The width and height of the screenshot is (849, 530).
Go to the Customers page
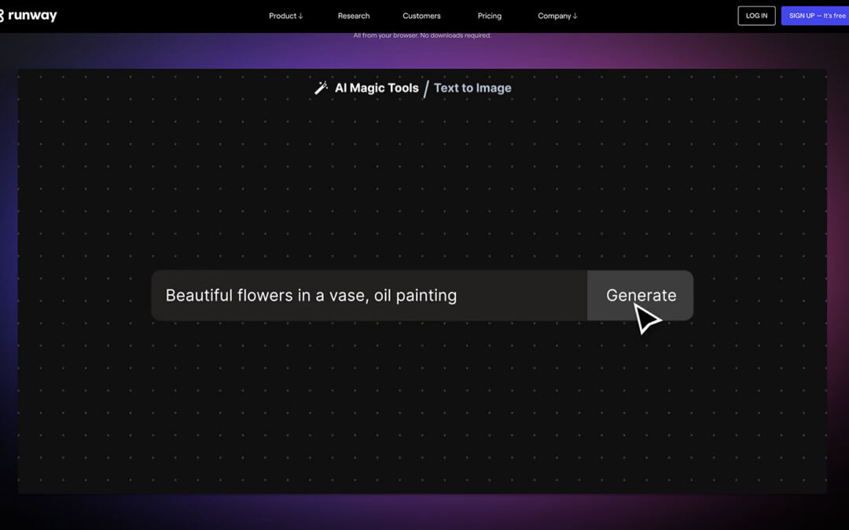[421, 16]
